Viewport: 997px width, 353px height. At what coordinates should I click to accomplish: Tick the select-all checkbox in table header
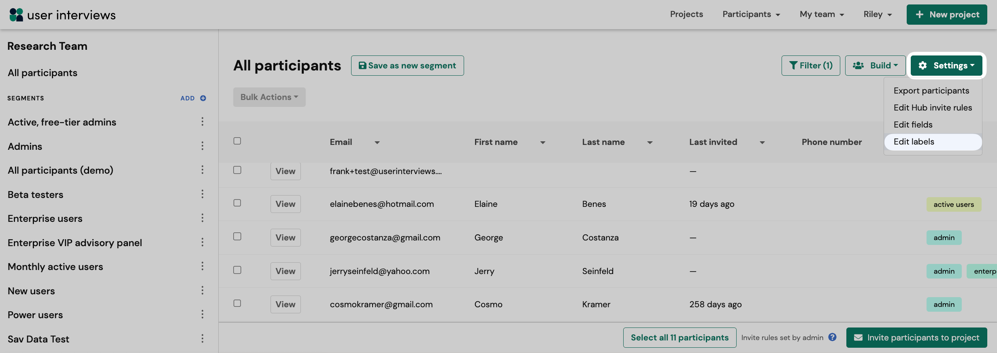237,141
